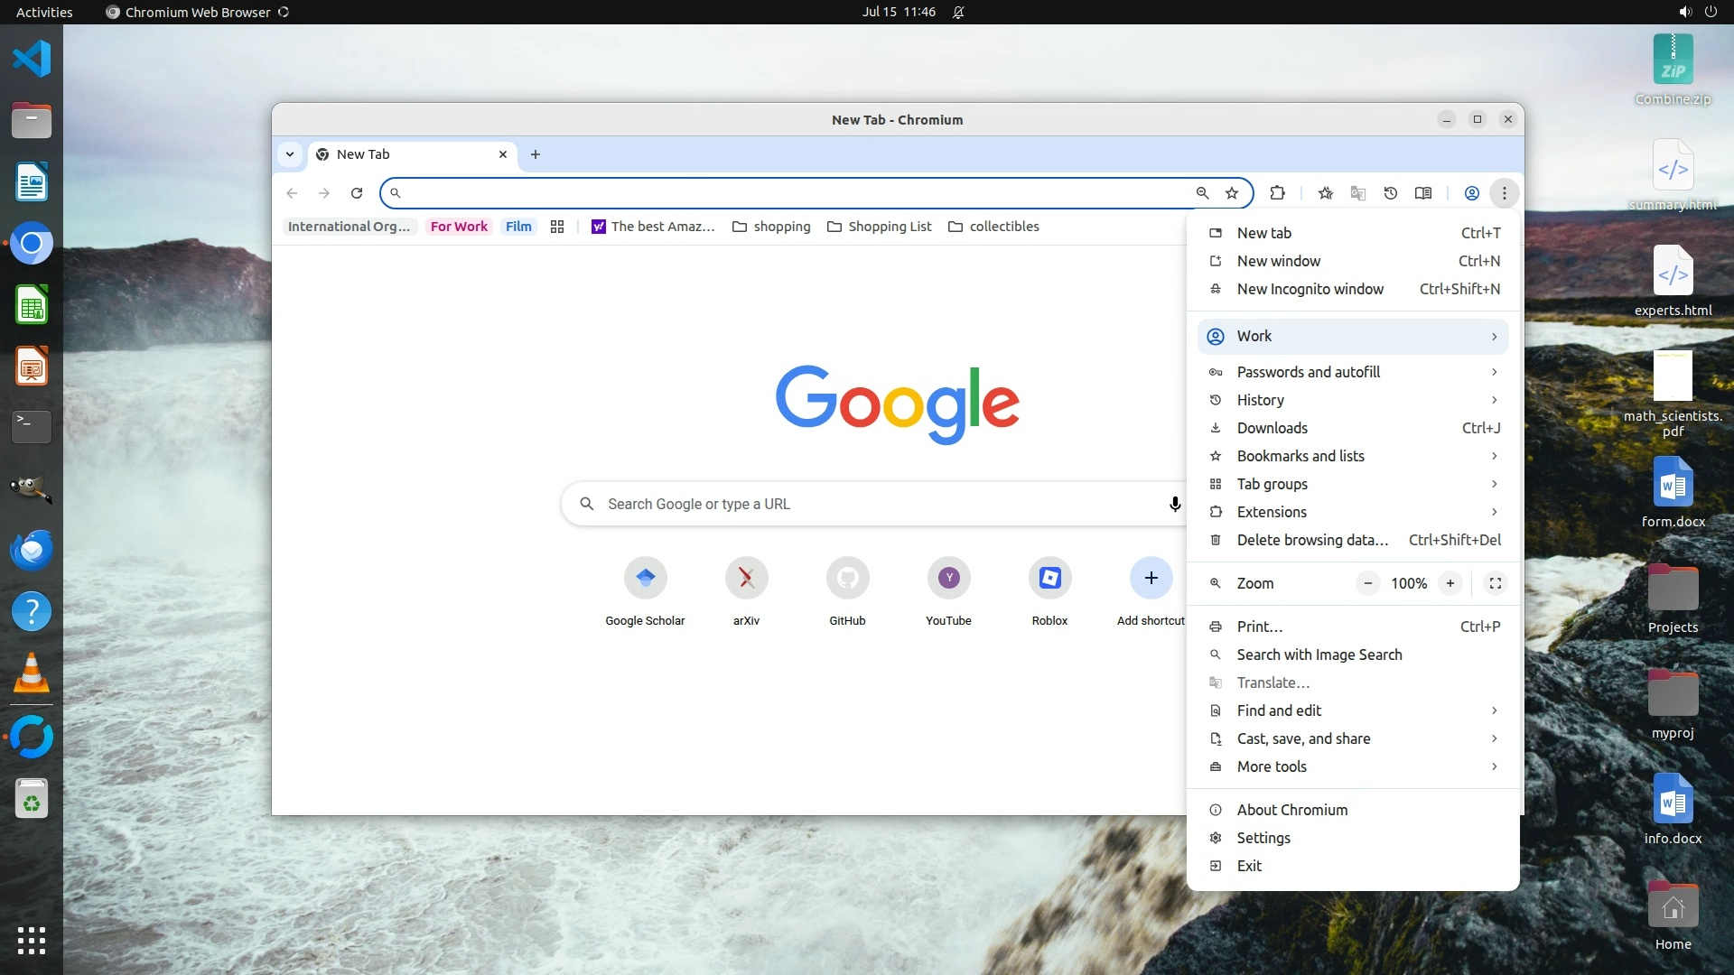The image size is (1734, 975).
Task: Click the profile avatar toolbar icon
Action: [x=1471, y=193]
